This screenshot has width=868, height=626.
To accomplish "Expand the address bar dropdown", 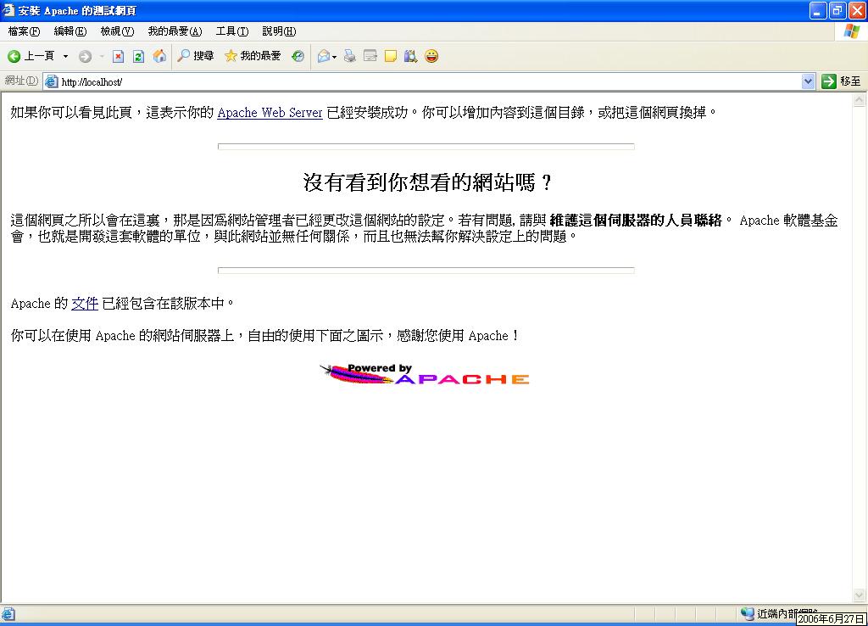I will click(808, 82).
